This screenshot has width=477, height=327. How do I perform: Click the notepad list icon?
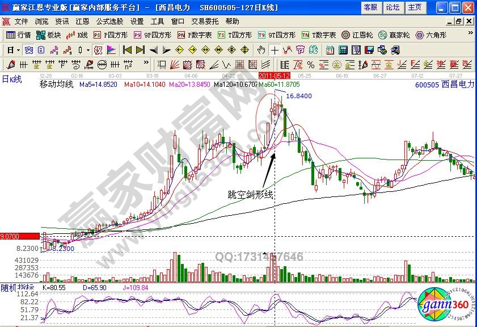coord(356,50)
